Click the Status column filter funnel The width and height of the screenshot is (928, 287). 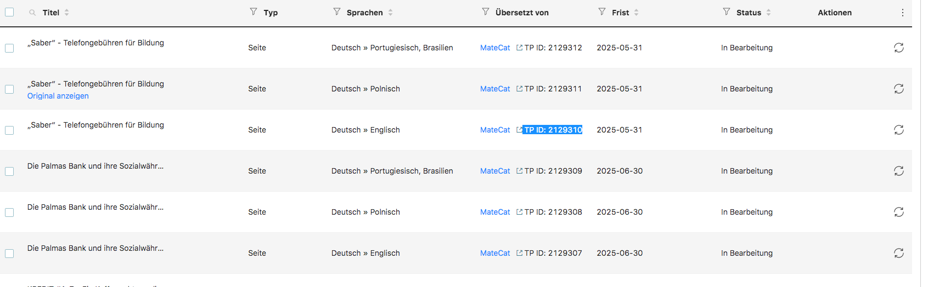[x=726, y=12]
